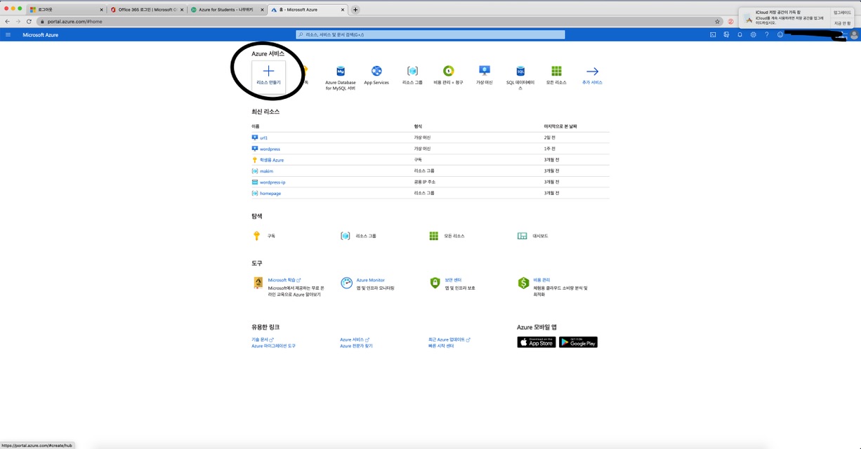The image size is (861, 449).
Task: Click the 리소스 만들기 plus icon
Action: [x=268, y=71]
